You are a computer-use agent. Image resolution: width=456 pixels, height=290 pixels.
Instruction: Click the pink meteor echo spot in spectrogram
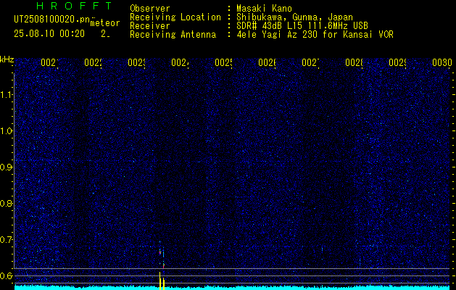(x=160, y=252)
